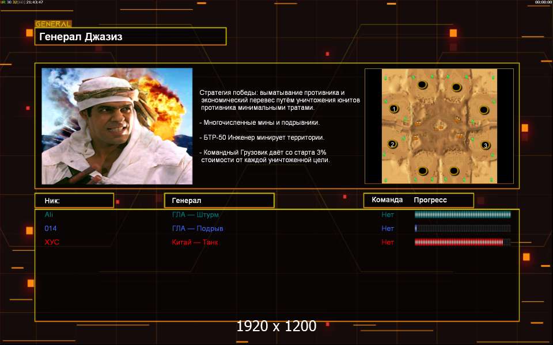The height and width of the screenshot is (345, 553).
Task: Click the yellow GENERAL label above the title
Action: [53, 24]
